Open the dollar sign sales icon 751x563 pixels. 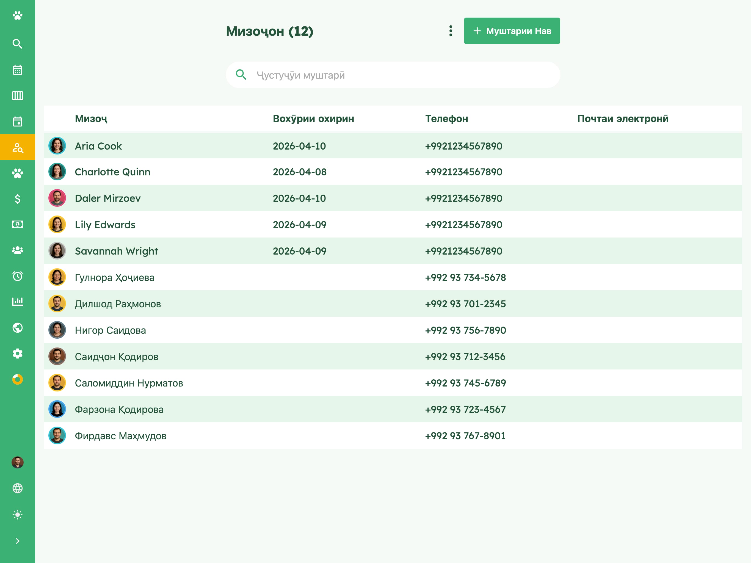tap(17, 199)
